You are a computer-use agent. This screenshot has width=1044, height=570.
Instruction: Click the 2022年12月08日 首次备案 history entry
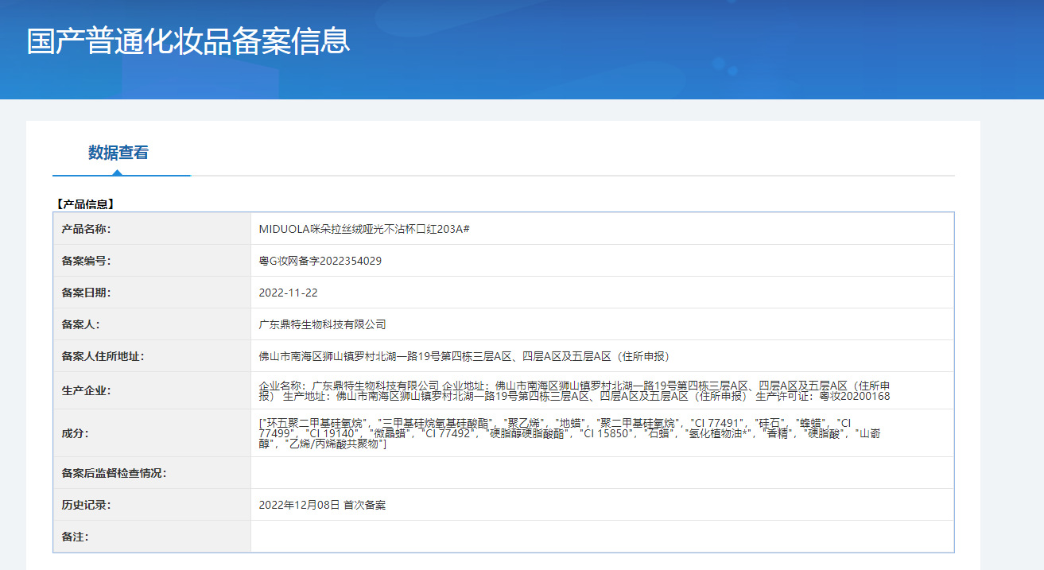pos(322,505)
